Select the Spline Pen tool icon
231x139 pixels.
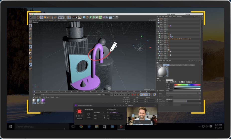click(x=87, y=17)
